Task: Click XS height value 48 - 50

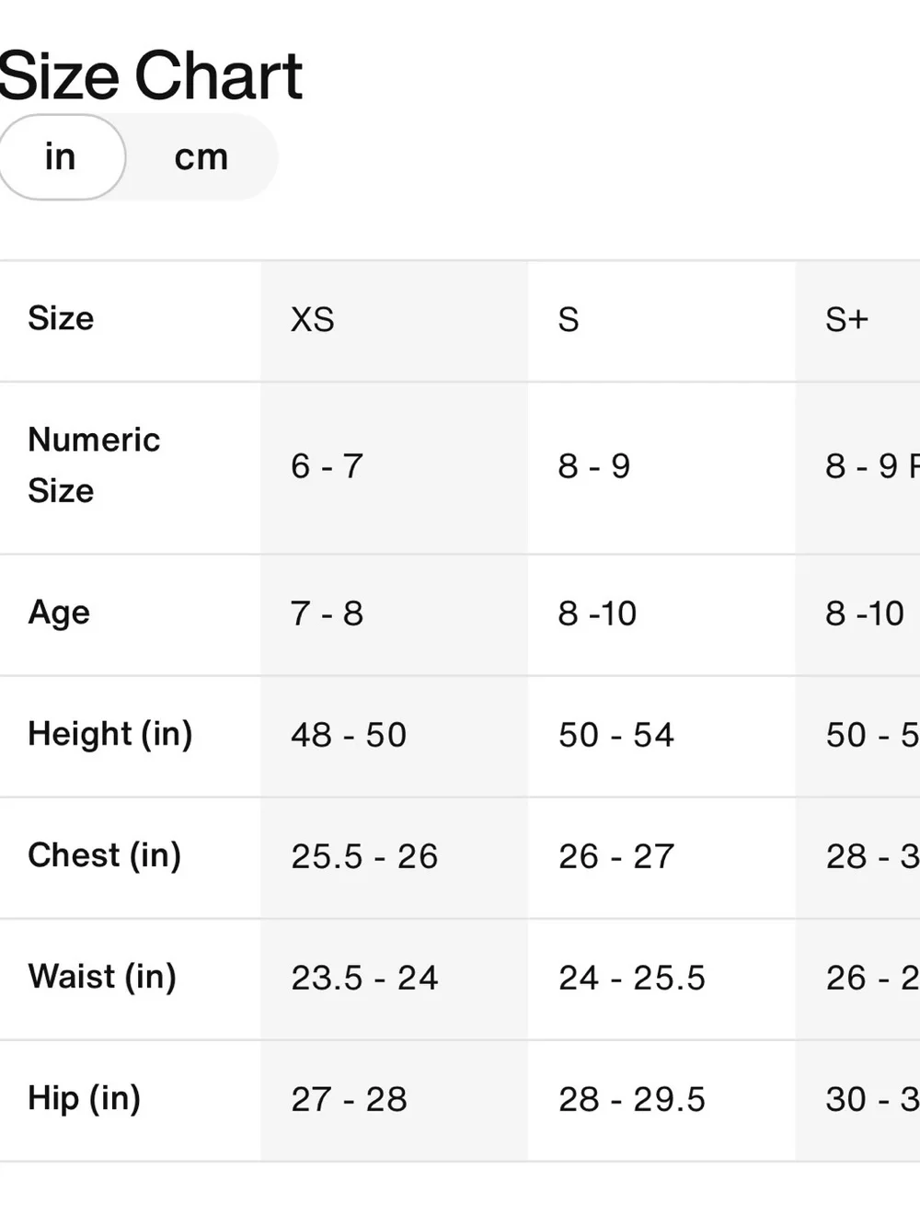Action: 349,735
